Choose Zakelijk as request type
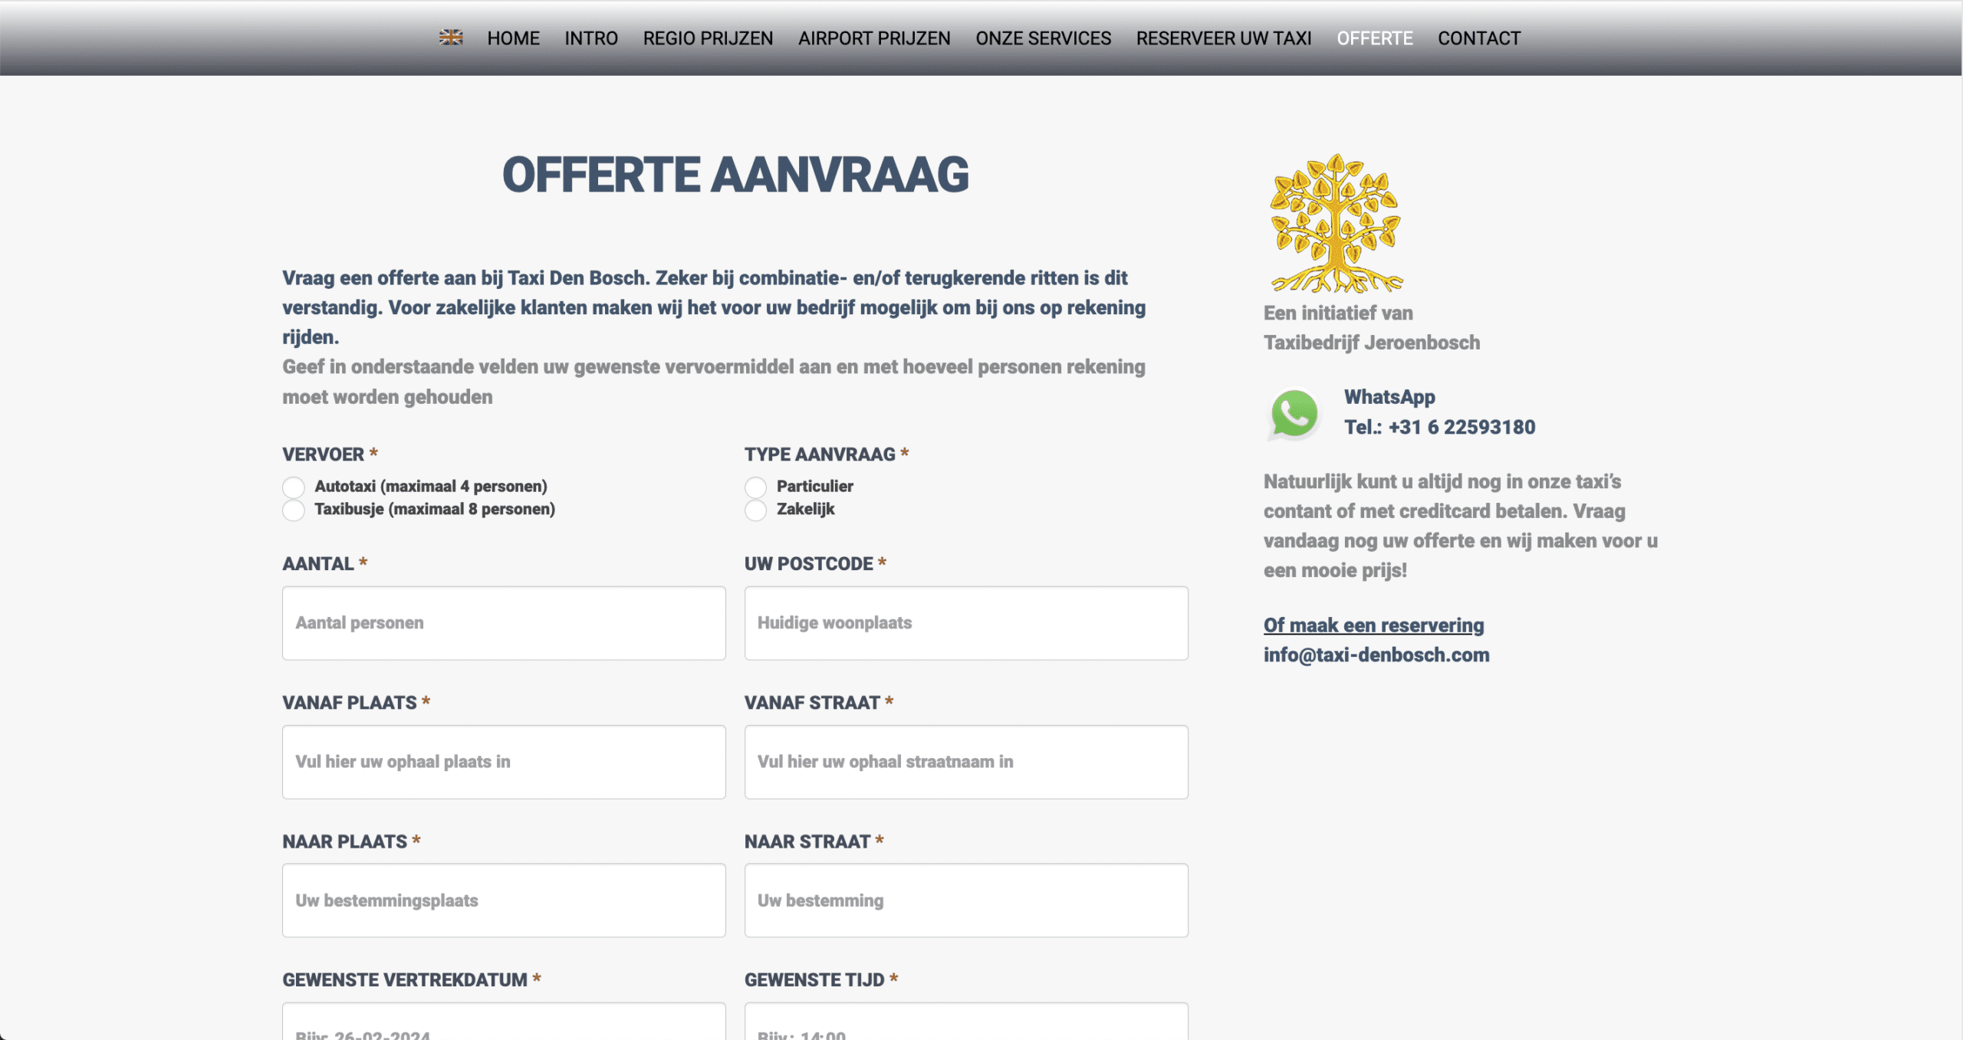1963x1040 pixels. click(755, 510)
